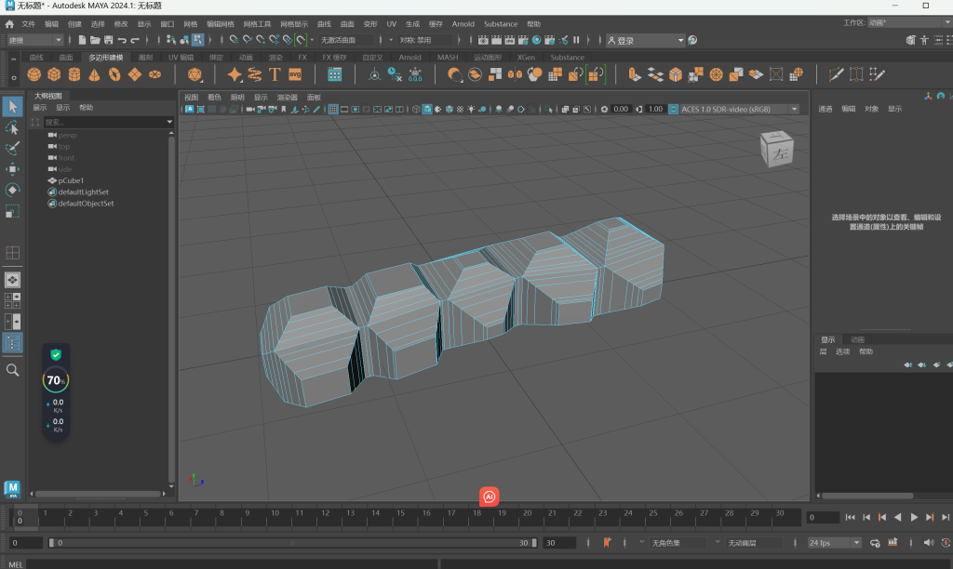
Task: Toggle the viewport grid display button
Action: [333, 110]
